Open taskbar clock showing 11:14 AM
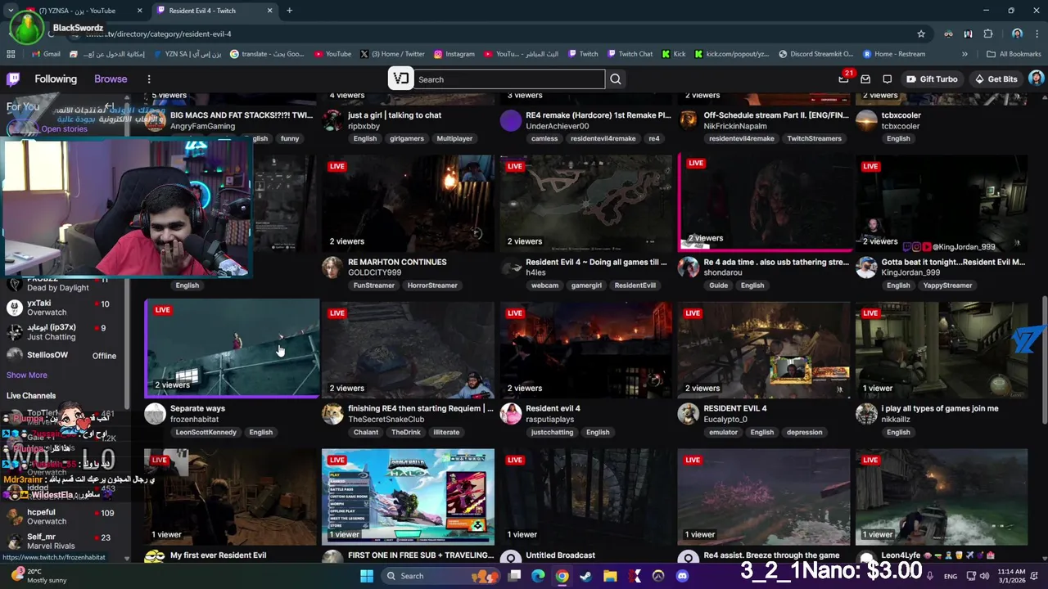 (x=1012, y=576)
